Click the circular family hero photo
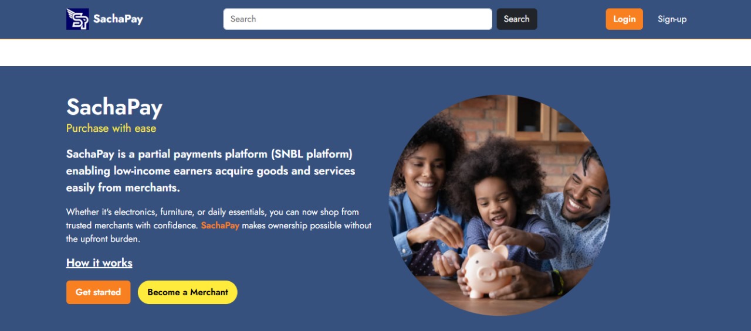 pyautogui.click(x=500, y=205)
